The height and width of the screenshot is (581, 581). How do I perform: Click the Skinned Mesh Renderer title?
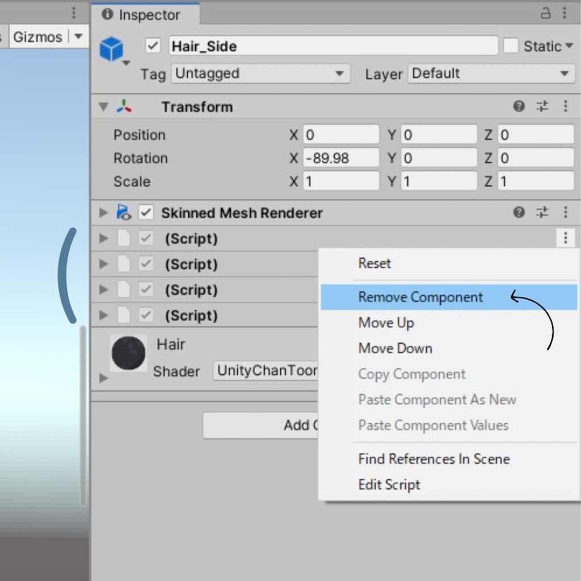point(242,213)
